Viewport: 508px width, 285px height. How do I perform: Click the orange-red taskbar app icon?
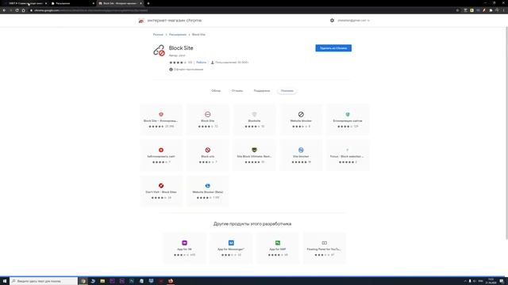pyautogui.click(x=171, y=281)
